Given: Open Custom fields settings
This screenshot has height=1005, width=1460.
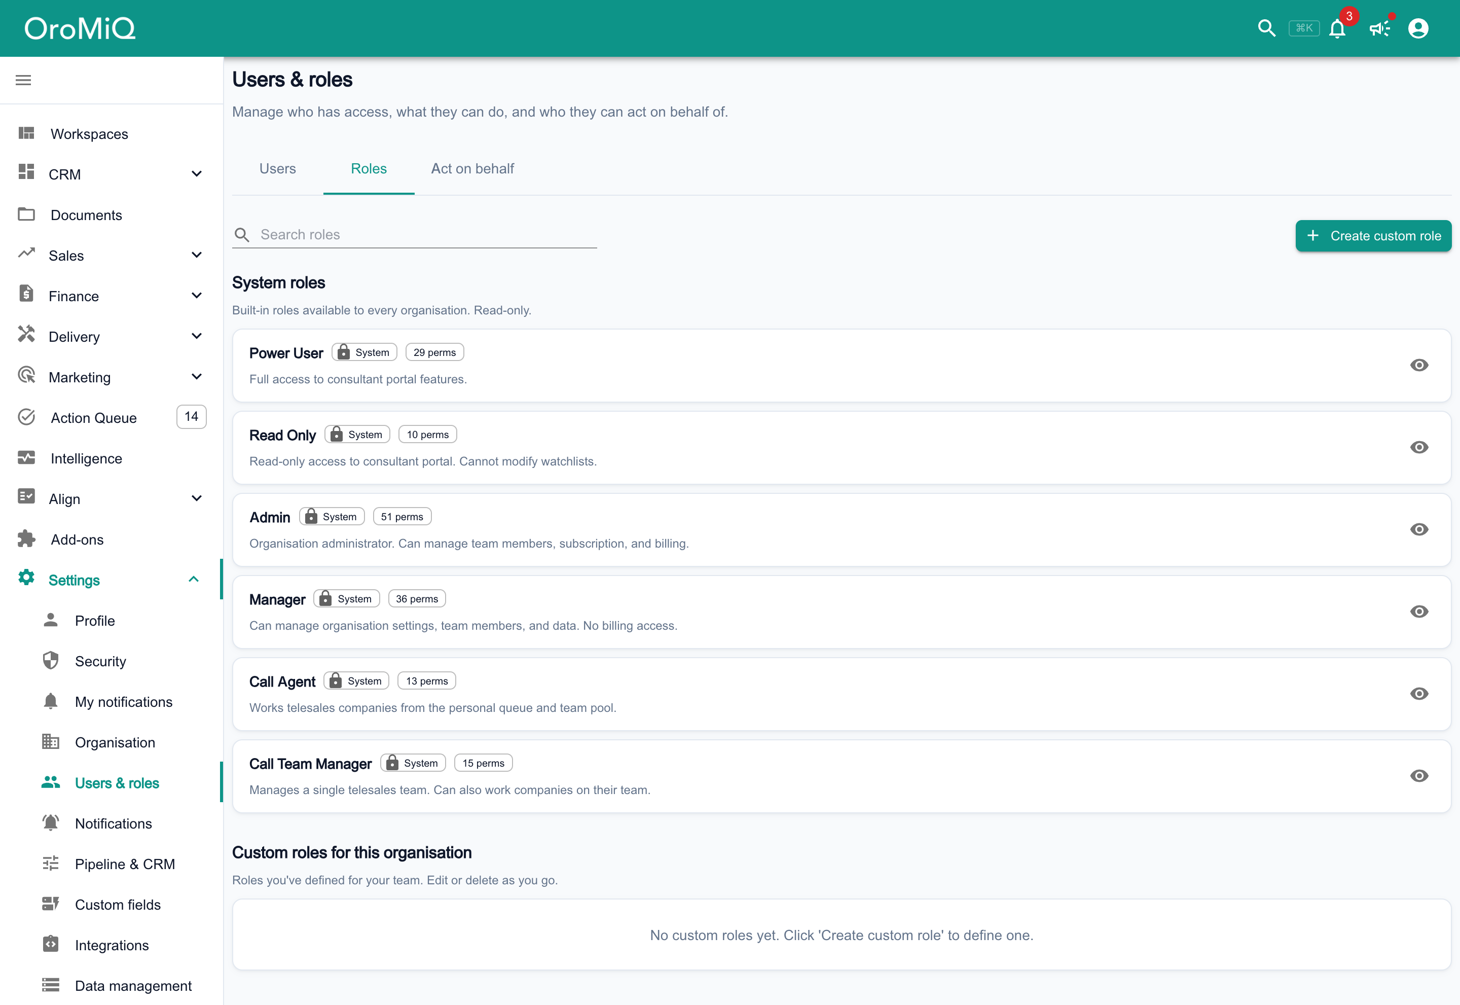Looking at the screenshot, I should [x=112, y=904].
